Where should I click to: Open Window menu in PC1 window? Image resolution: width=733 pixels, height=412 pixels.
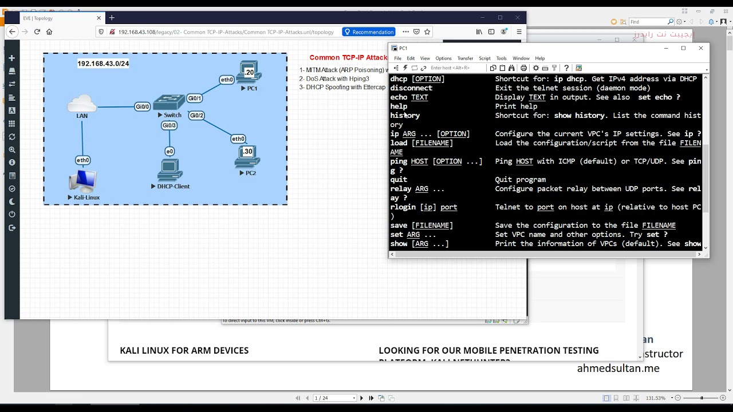point(521,58)
